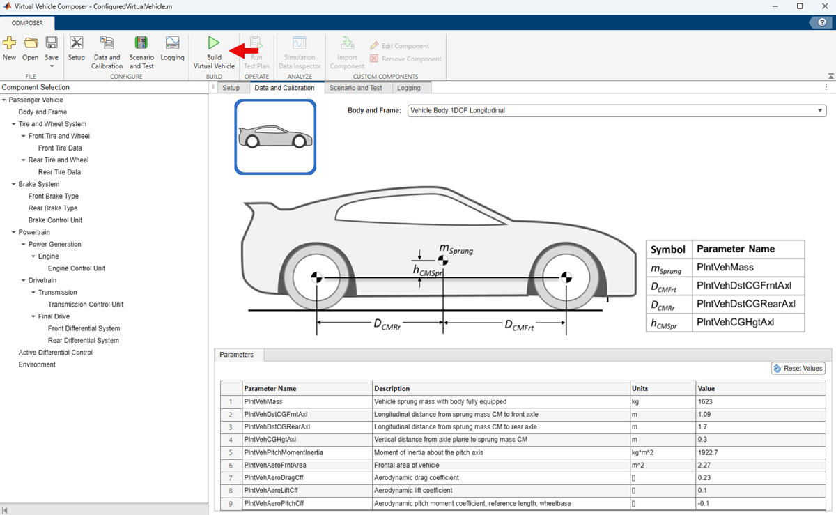Select Rear Differential System item
836x515 pixels.
(x=84, y=340)
